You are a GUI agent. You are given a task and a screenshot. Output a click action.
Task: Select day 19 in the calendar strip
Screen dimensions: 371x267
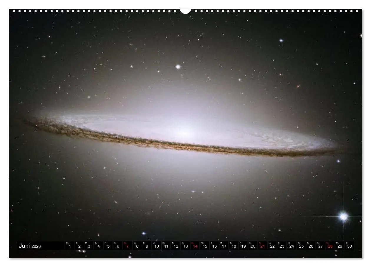tap(244, 246)
